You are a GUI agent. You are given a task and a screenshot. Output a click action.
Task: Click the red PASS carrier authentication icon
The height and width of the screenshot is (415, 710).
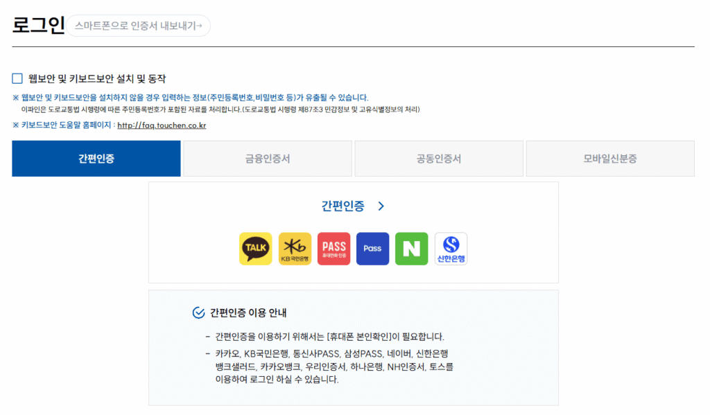click(x=334, y=249)
